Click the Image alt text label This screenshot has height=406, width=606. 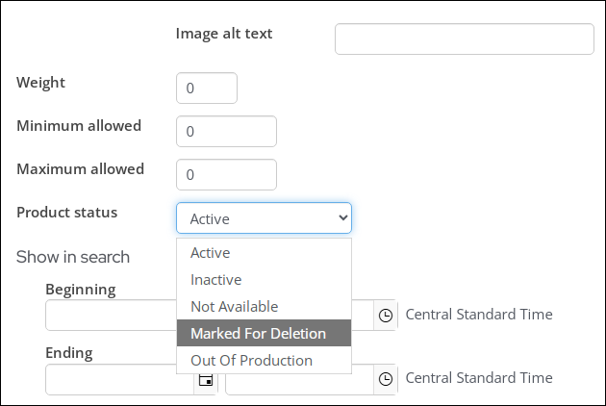tap(224, 34)
